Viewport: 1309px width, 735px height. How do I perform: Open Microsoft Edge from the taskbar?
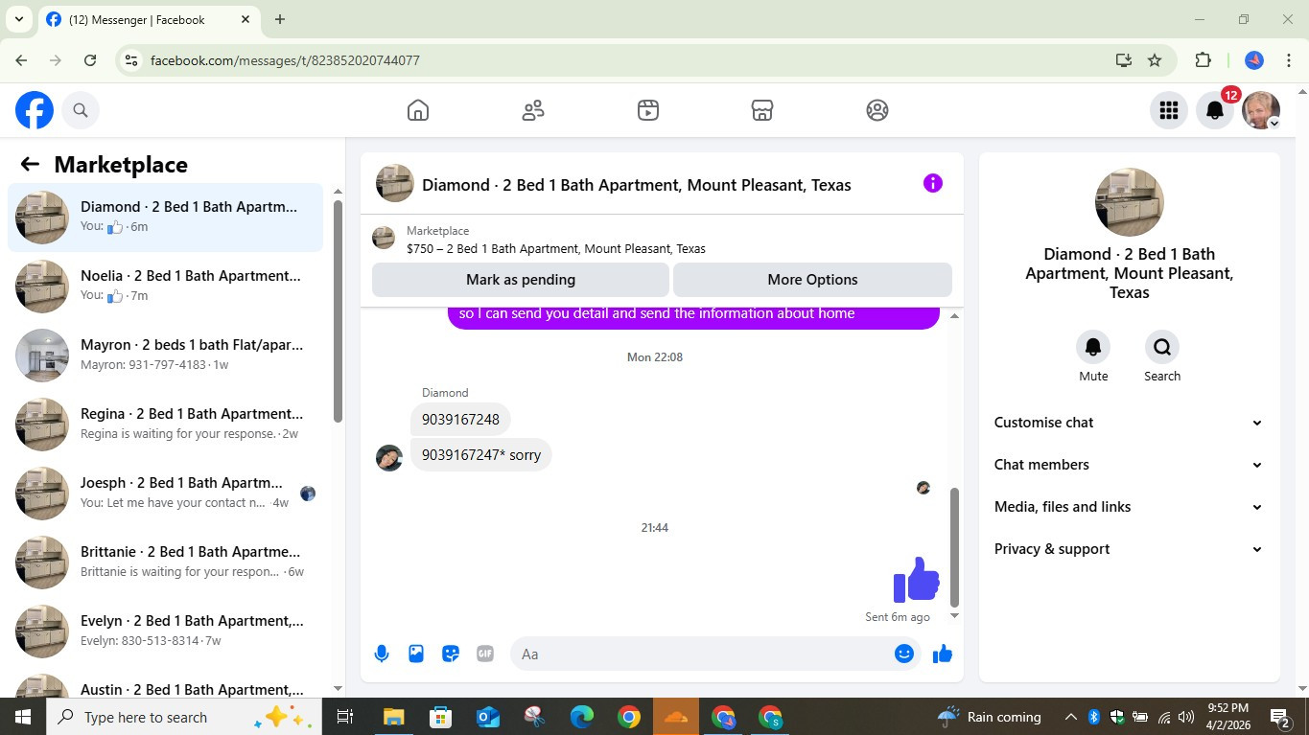pyautogui.click(x=581, y=717)
